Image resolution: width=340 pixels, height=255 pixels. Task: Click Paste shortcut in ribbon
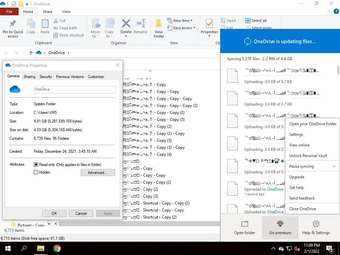tap(68, 35)
